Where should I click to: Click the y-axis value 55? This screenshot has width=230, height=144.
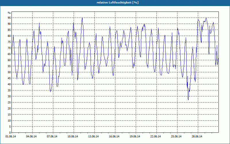tap(9, 66)
